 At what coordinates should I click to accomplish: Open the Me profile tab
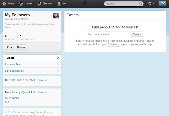(61, 4)
